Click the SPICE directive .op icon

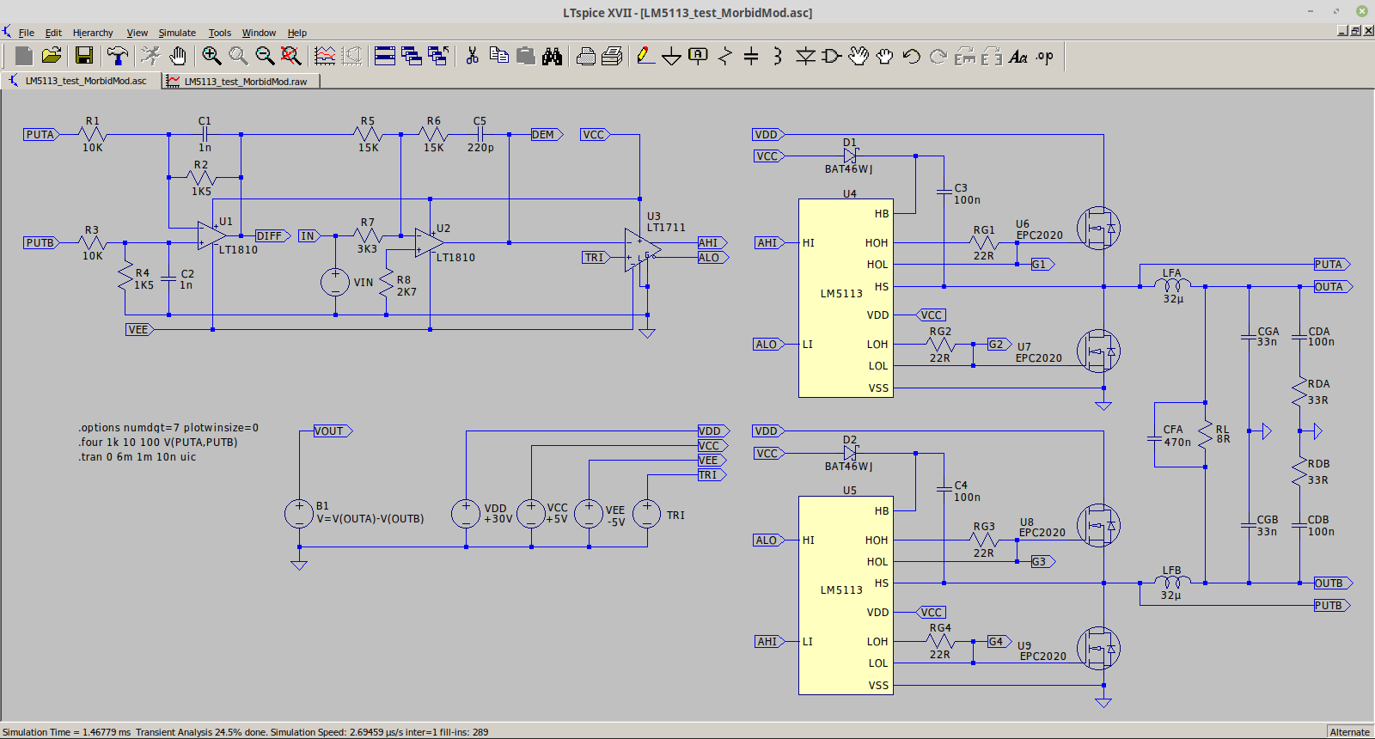click(1045, 56)
